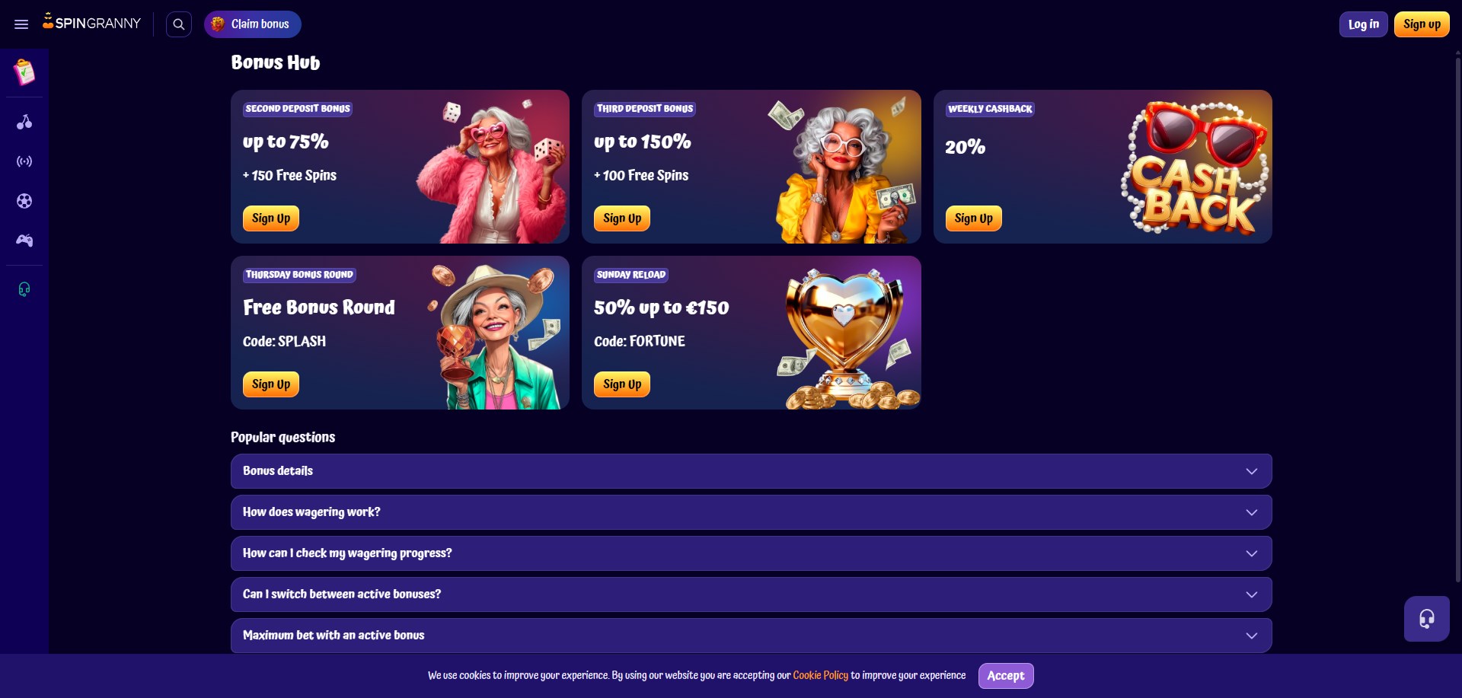Open the Cookie Policy link
This screenshot has width=1462, height=698.
[820, 675]
